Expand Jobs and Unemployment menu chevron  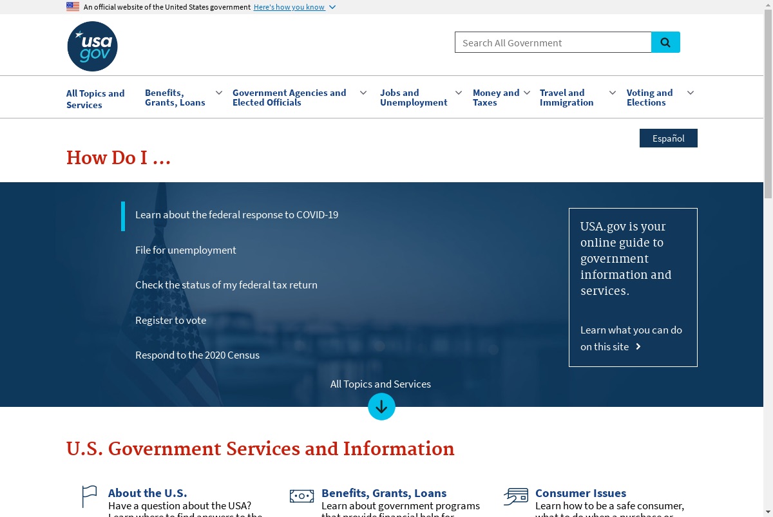(459, 93)
